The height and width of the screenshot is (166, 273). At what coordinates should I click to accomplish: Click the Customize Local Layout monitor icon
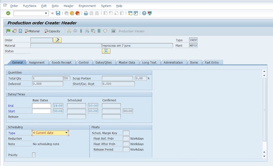tap(150, 13)
